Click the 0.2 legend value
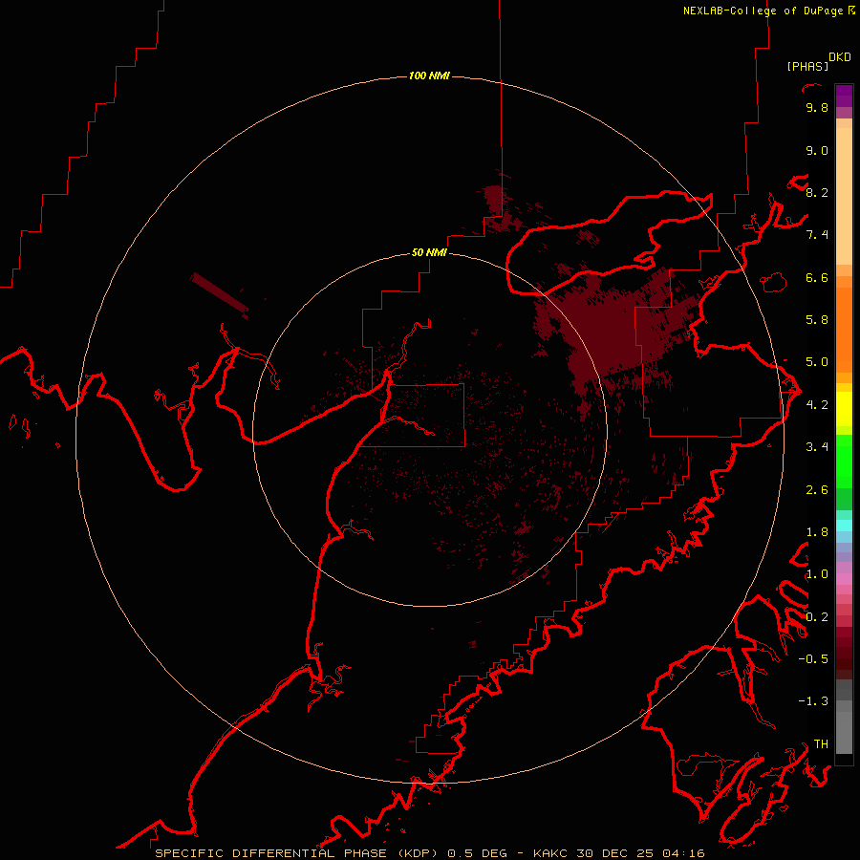This screenshot has width=860, height=860. pos(817,616)
